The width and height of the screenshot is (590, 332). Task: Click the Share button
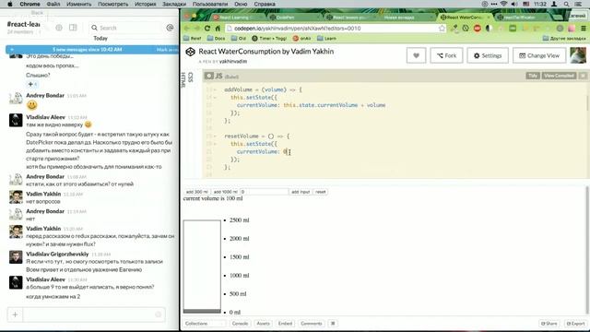pyautogui.click(x=549, y=324)
